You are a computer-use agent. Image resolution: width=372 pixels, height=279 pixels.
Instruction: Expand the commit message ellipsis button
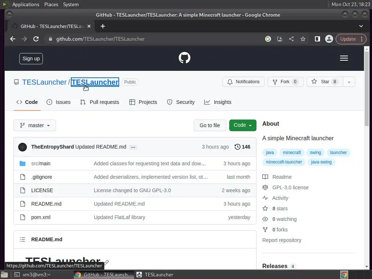(x=133, y=147)
